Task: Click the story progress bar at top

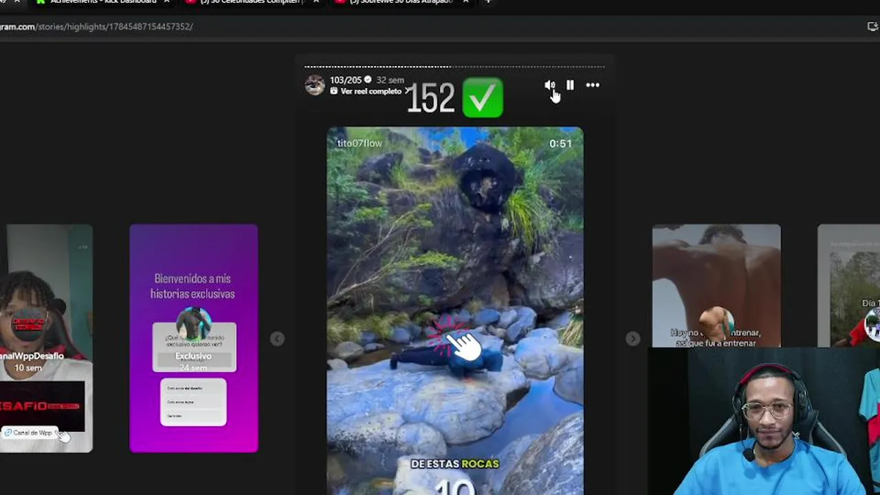Action: 454,67
